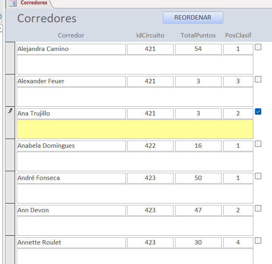Select the André Fonseca name field

(71, 178)
